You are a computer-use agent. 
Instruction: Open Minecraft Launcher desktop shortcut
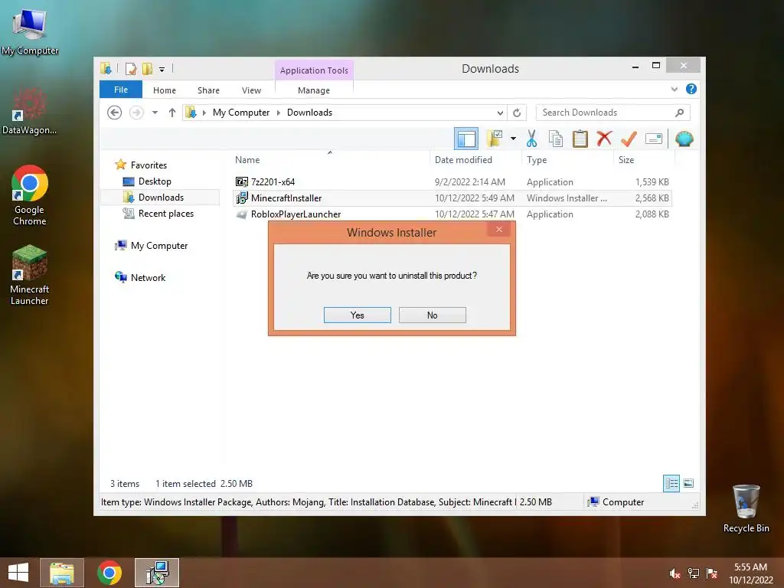[x=30, y=275]
